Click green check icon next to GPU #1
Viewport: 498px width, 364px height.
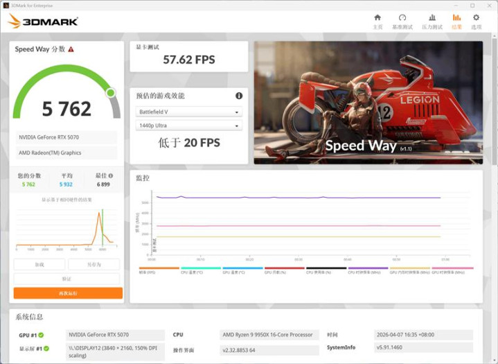(41, 335)
